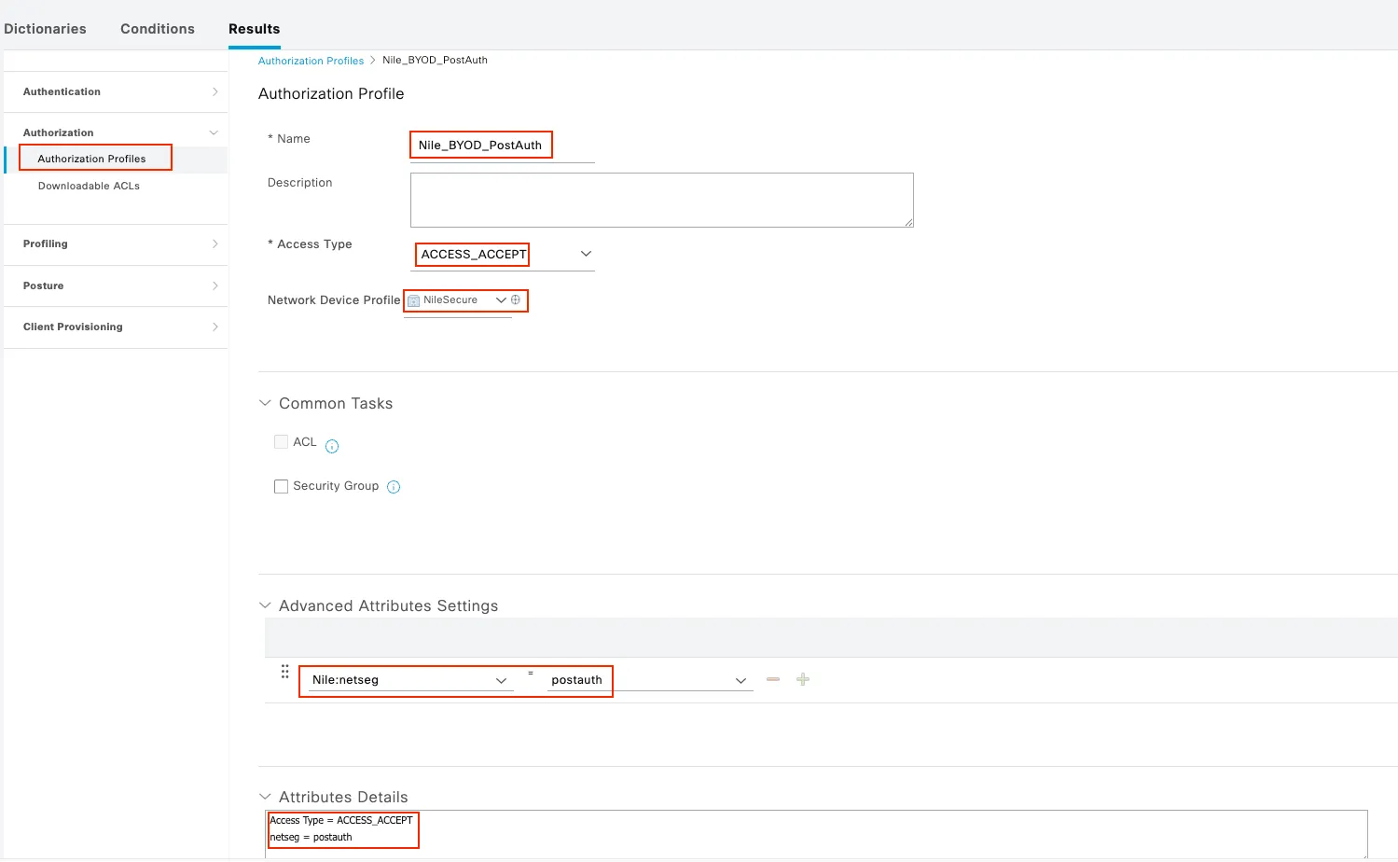Tick the ACL checkbox
Viewport: 1398px width, 862px height.
281,442
